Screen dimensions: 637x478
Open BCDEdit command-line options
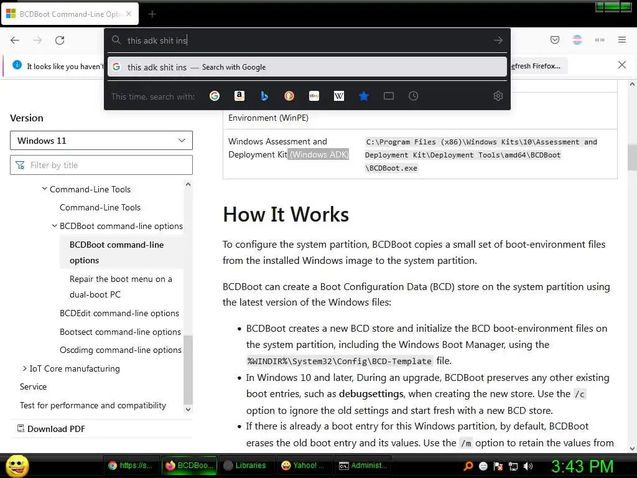coord(119,314)
